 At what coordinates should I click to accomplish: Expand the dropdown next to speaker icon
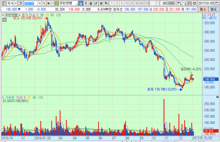pos(52,3)
